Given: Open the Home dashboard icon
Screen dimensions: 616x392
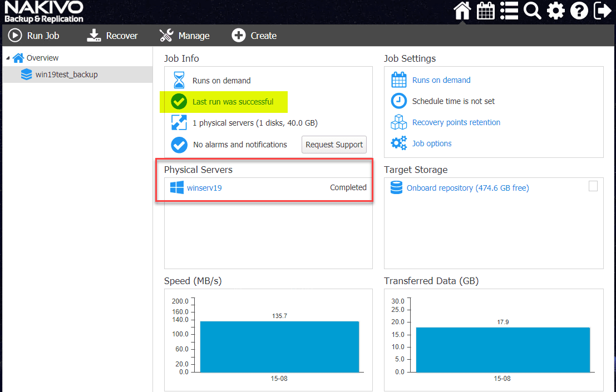Looking at the screenshot, I should click(x=462, y=11).
